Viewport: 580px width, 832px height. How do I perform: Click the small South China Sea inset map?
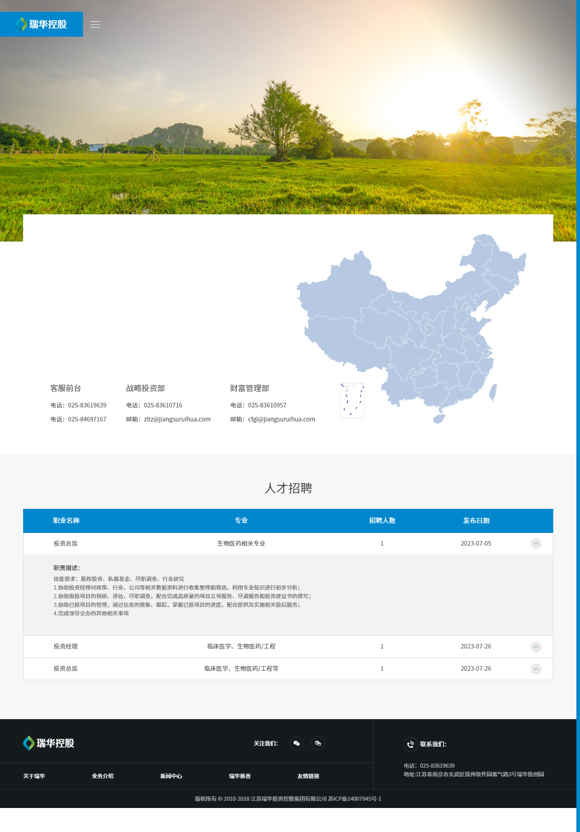tap(352, 401)
